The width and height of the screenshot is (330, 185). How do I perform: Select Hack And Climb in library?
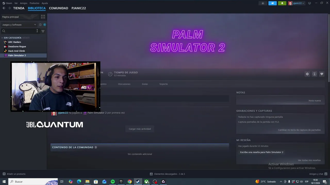coord(16,51)
